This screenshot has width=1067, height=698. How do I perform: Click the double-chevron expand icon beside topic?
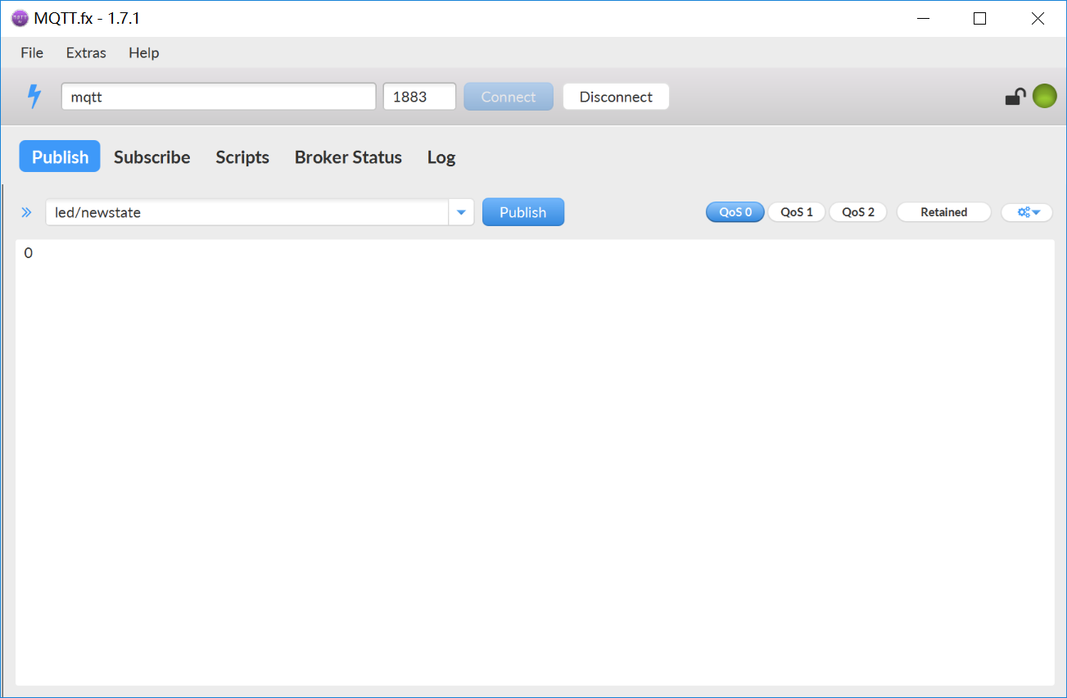[26, 212]
